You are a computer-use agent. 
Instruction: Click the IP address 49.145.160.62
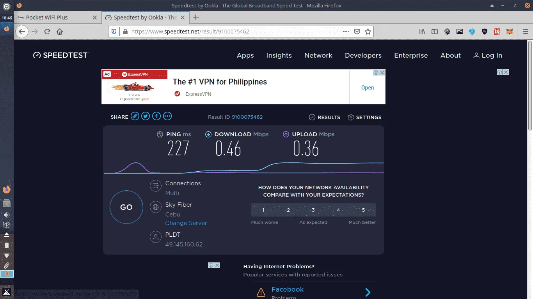point(184,244)
